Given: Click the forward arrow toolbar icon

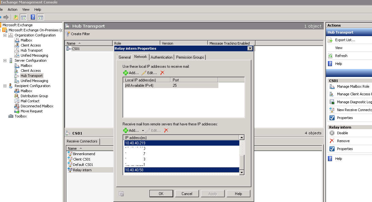Looking at the screenshot, I should [x=6, y=17].
